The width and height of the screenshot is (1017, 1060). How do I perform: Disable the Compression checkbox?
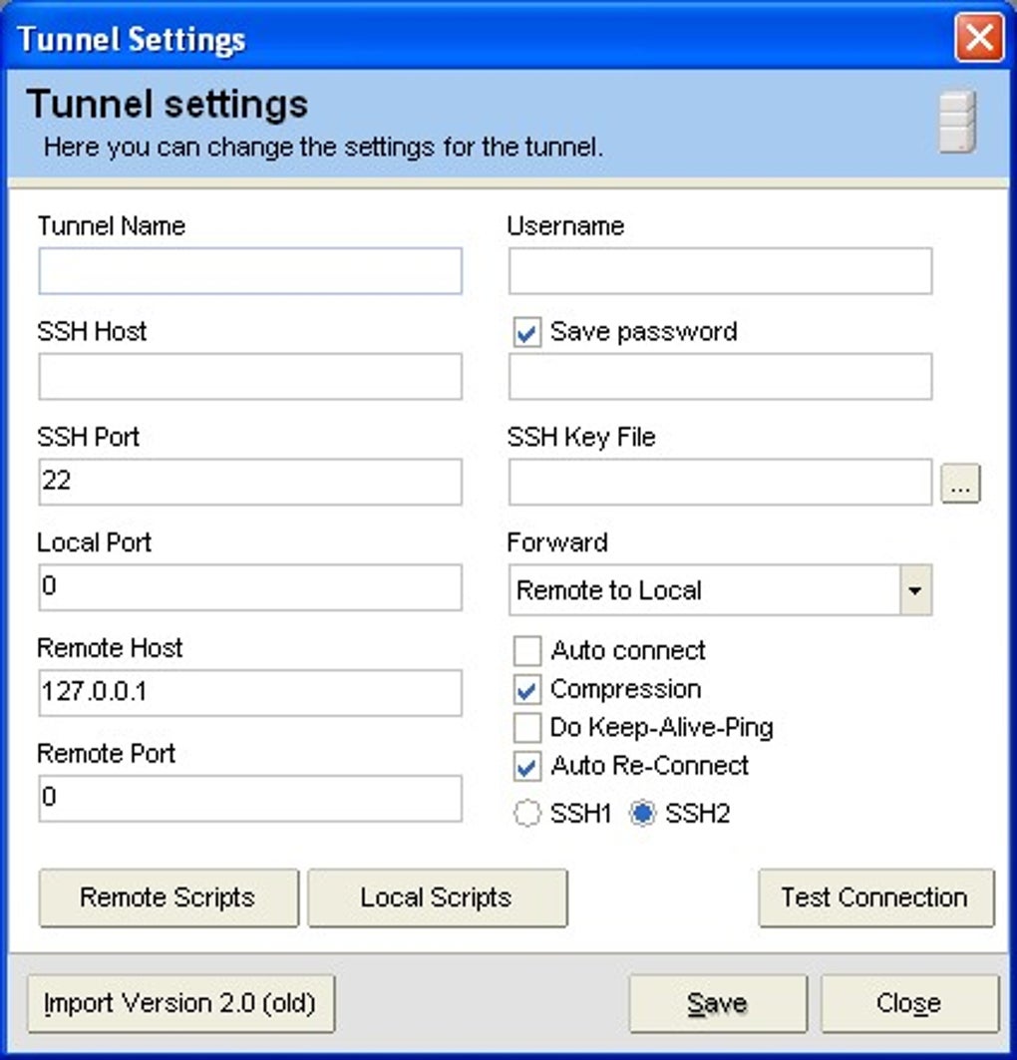coord(526,689)
